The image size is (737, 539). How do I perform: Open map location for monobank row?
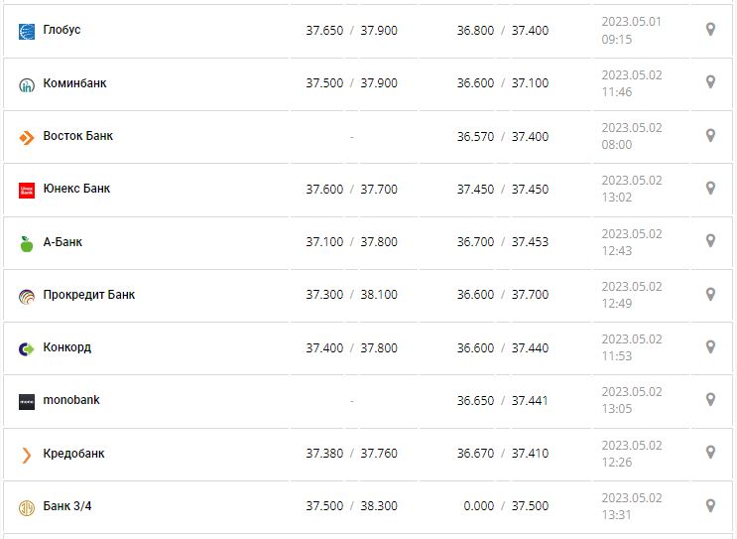click(710, 400)
